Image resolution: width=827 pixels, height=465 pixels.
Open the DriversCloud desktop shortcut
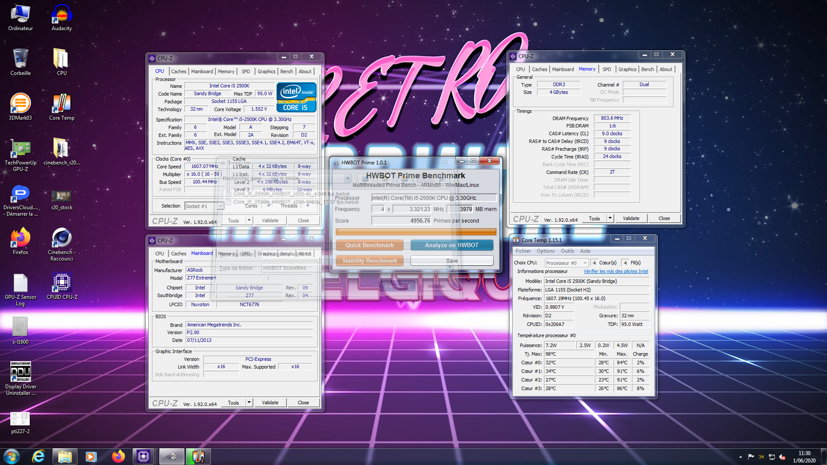coord(20,200)
